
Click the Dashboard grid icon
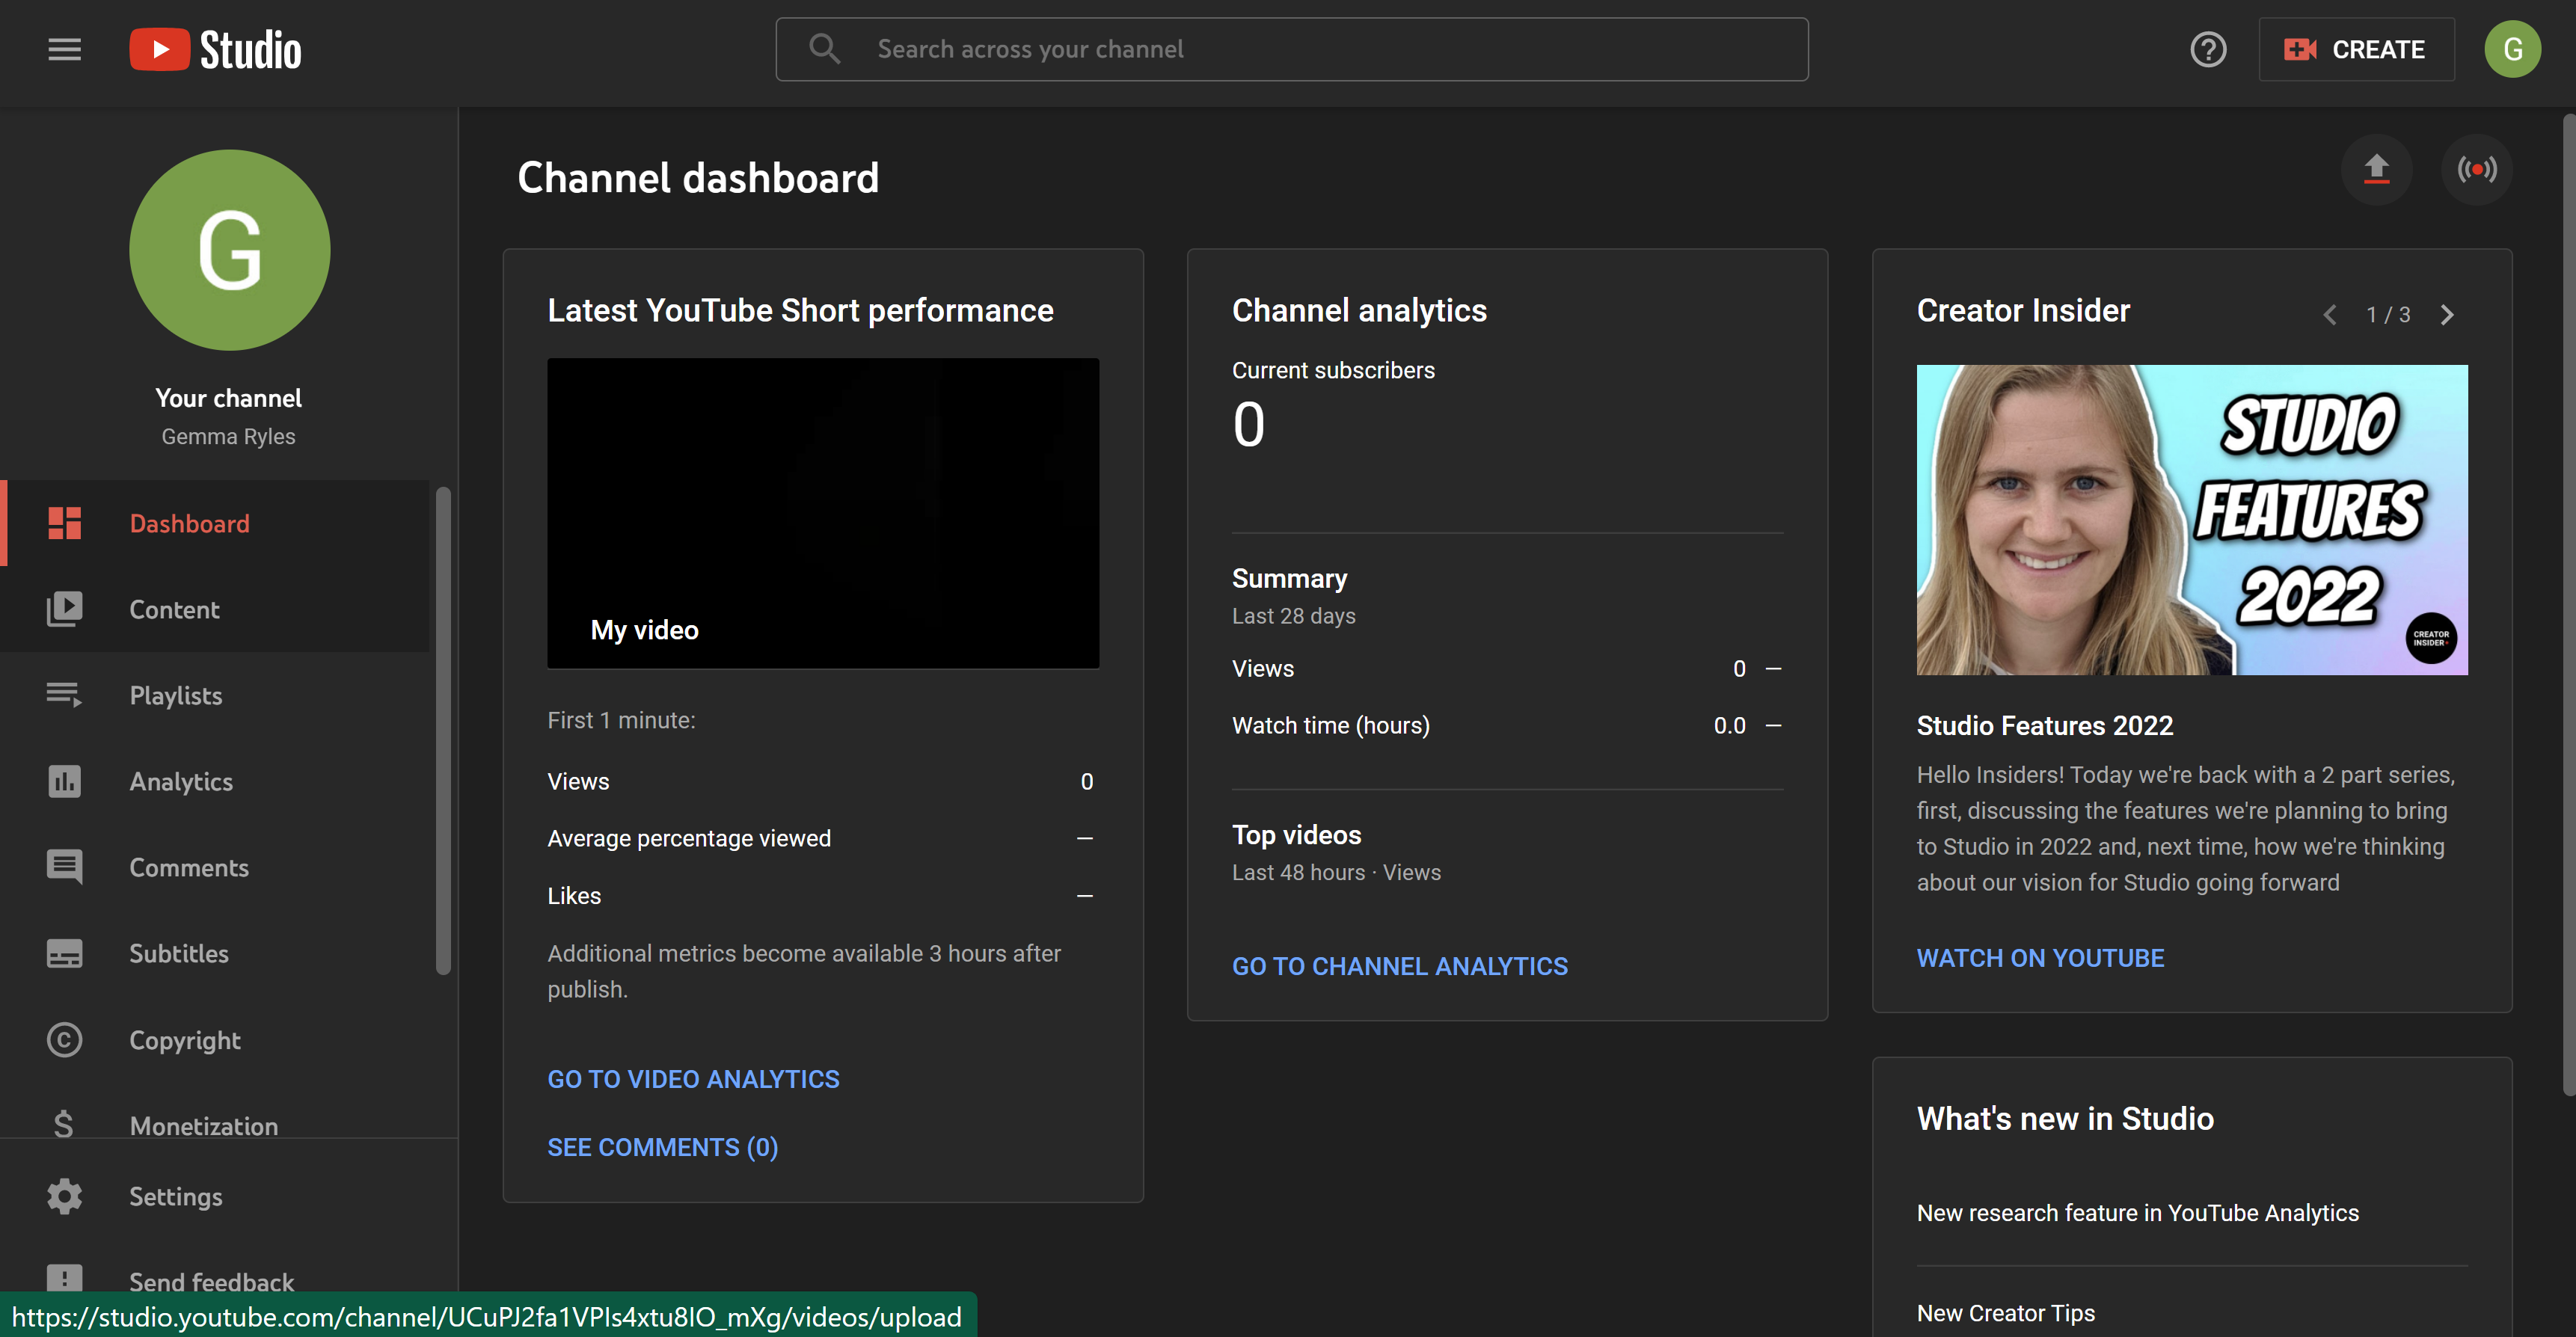pos(64,523)
